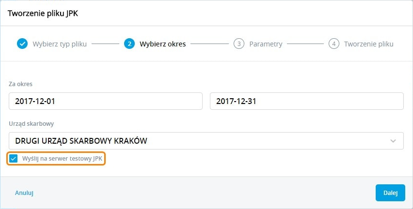The width and height of the screenshot is (413, 209).
Task: Click the step 4 number circle
Action: click(x=334, y=44)
